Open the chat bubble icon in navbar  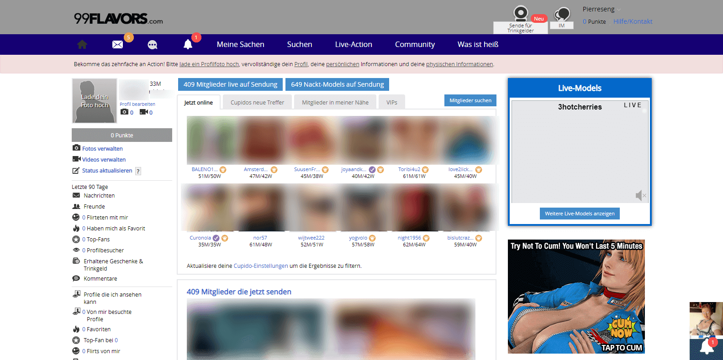tap(153, 45)
